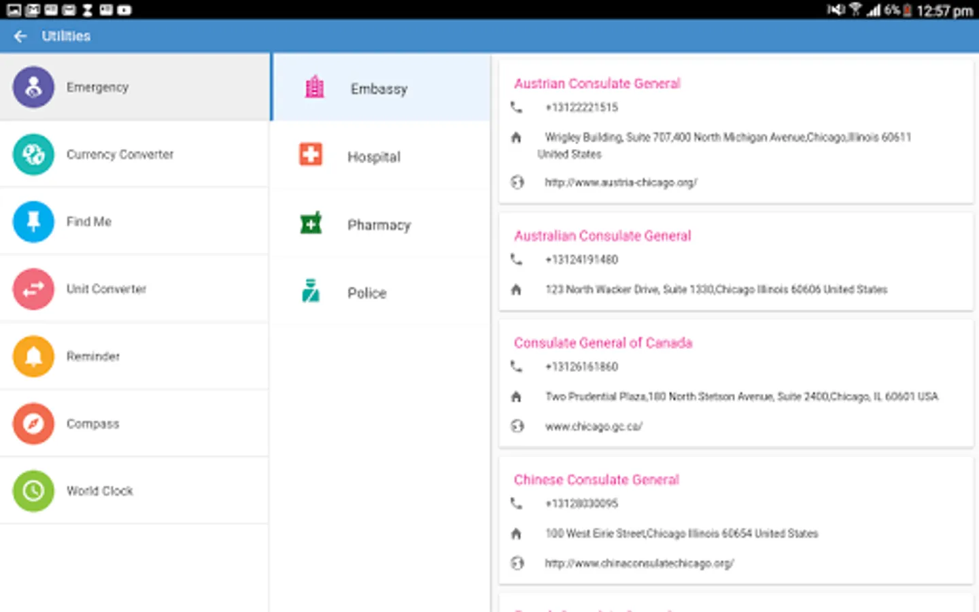Open the Emergency icon in sidebar
The width and height of the screenshot is (979, 612).
coord(33,87)
